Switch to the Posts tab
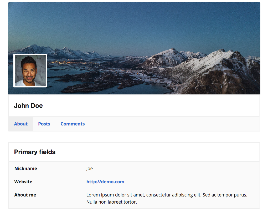The width and height of the screenshot is (268, 217). pyautogui.click(x=44, y=124)
